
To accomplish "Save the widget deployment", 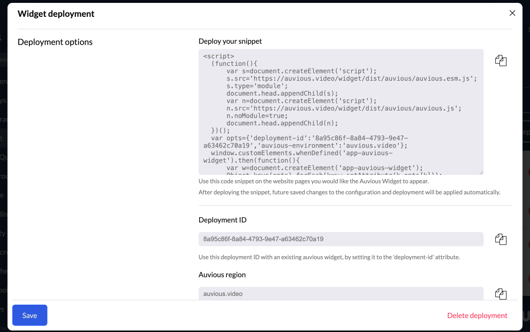I will pyautogui.click(x=30, y=315).
